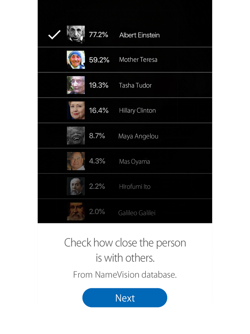
Task: Click the 59.2% similarity score
Action: click(99, 60)
